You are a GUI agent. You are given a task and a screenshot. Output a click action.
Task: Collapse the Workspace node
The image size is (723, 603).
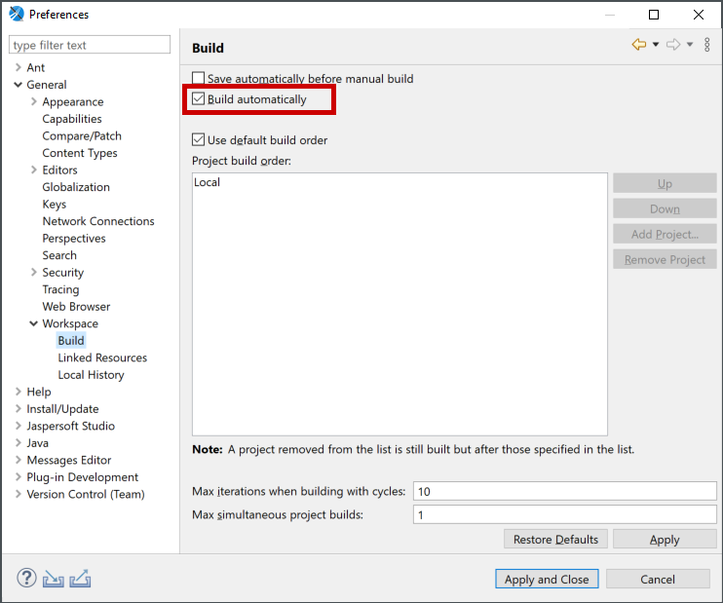coord(34,323)
